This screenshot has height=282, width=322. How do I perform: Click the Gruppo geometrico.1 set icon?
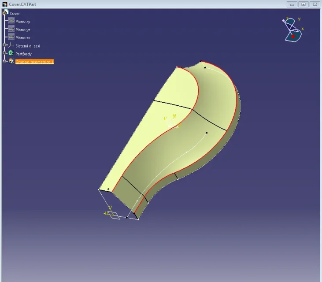click(x=11, y=61)
